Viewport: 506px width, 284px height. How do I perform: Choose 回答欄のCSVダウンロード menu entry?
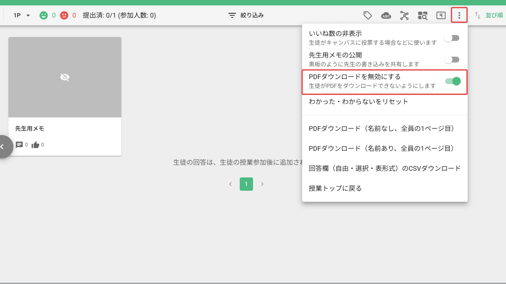coord(385,168)
